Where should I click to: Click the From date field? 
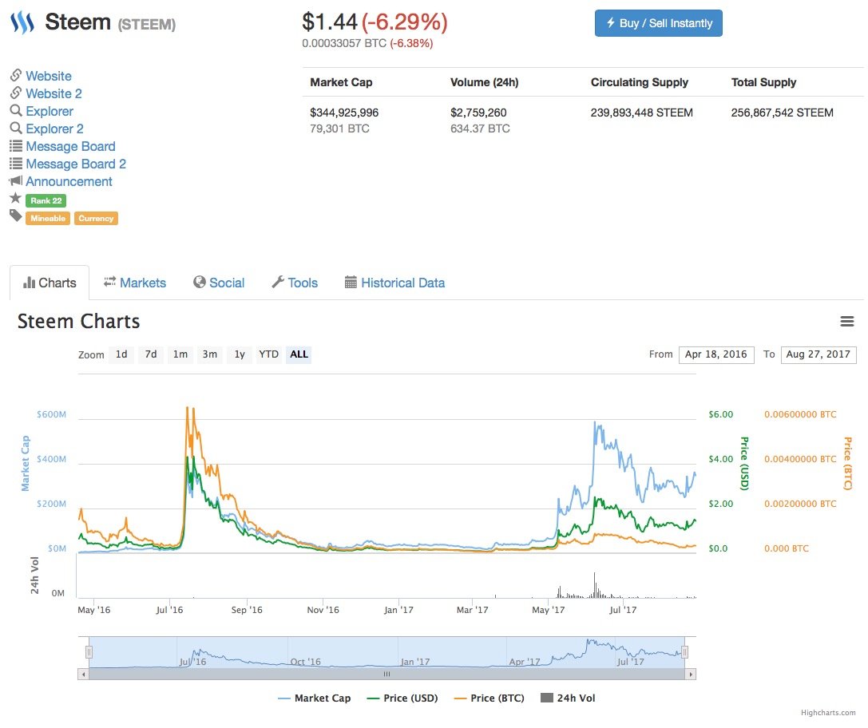[716, 354]
